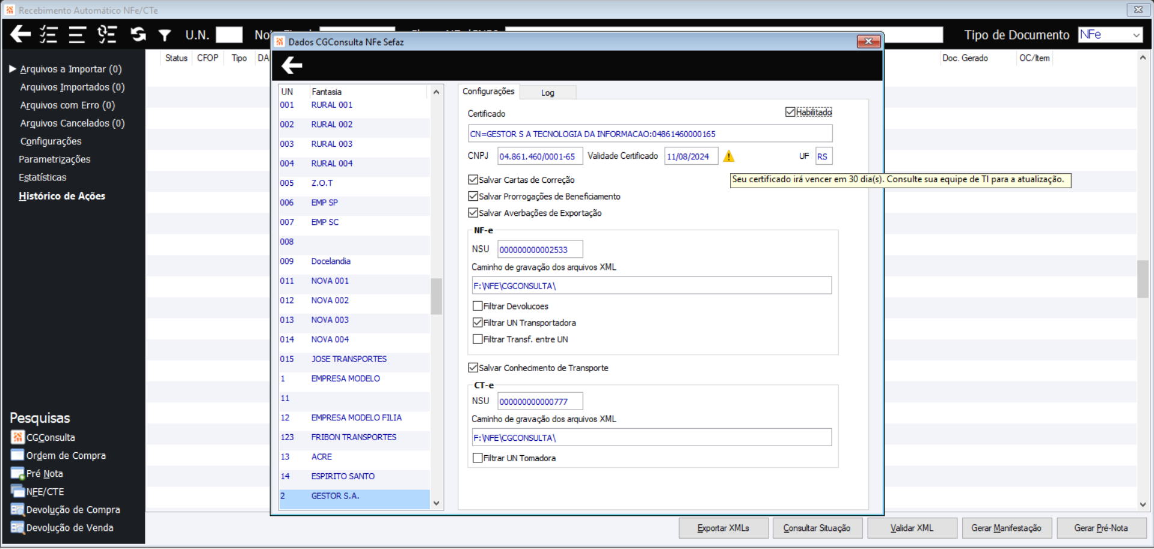Toggle the Habilitado checkbox
The image size is (1154, 549).
[790, 112]
